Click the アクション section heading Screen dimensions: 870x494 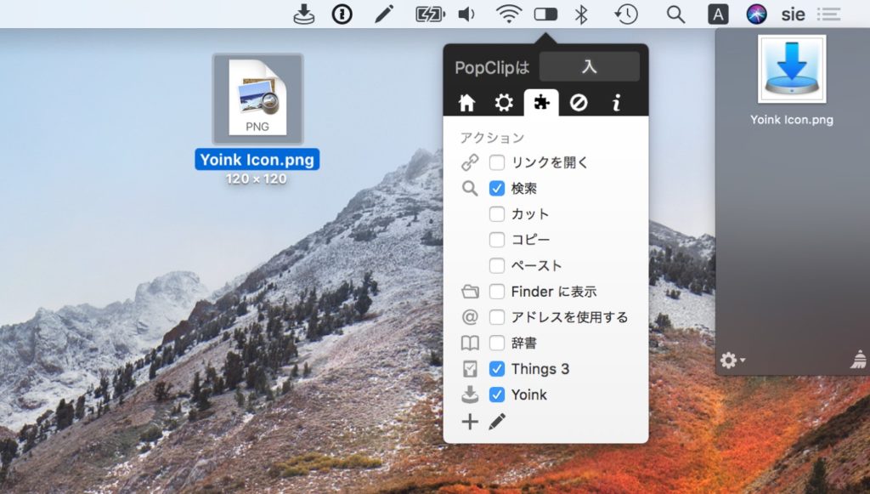tap(492, 137)
